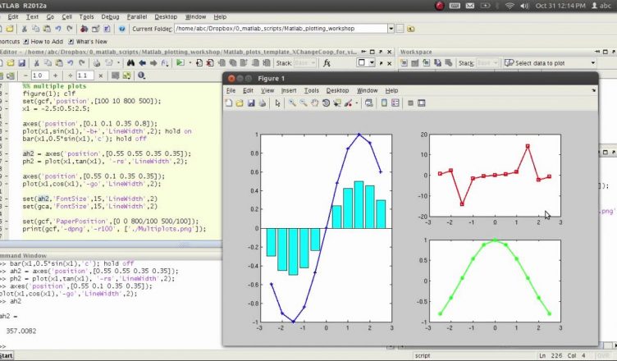Go up one folder level icon

411,29
